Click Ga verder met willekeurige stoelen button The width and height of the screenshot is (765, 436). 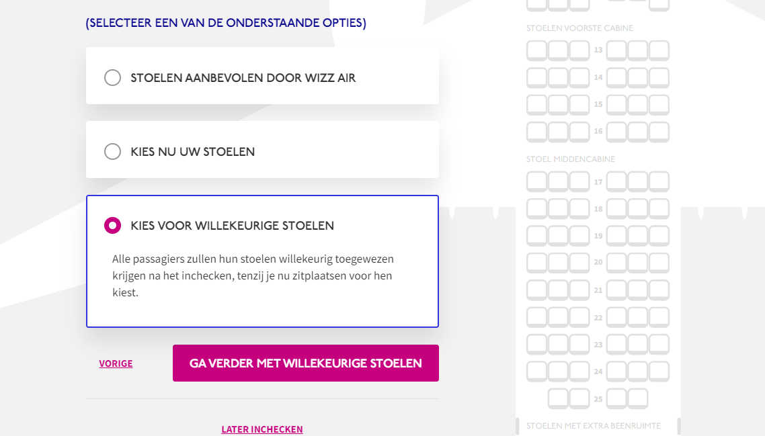(x=305, y=363)
